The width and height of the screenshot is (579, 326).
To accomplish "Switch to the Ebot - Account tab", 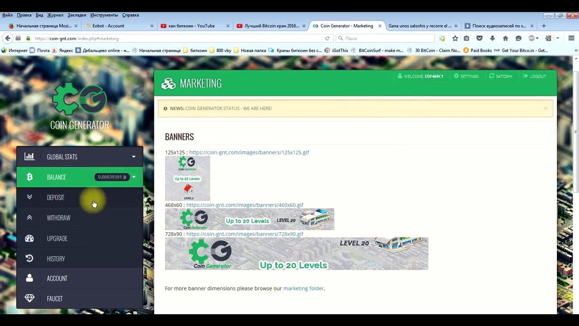I will 119,26.
